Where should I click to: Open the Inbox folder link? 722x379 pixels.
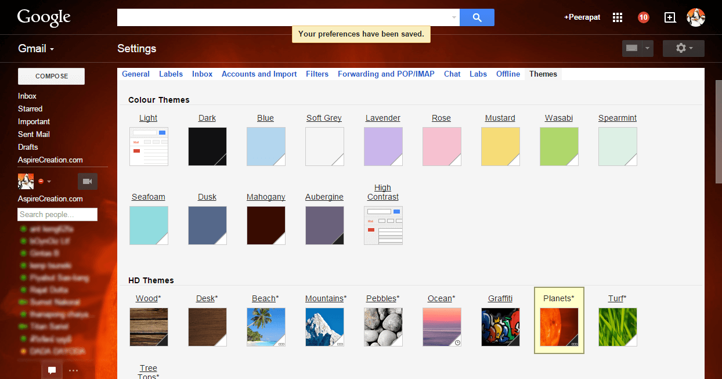(x=27, y=96)
